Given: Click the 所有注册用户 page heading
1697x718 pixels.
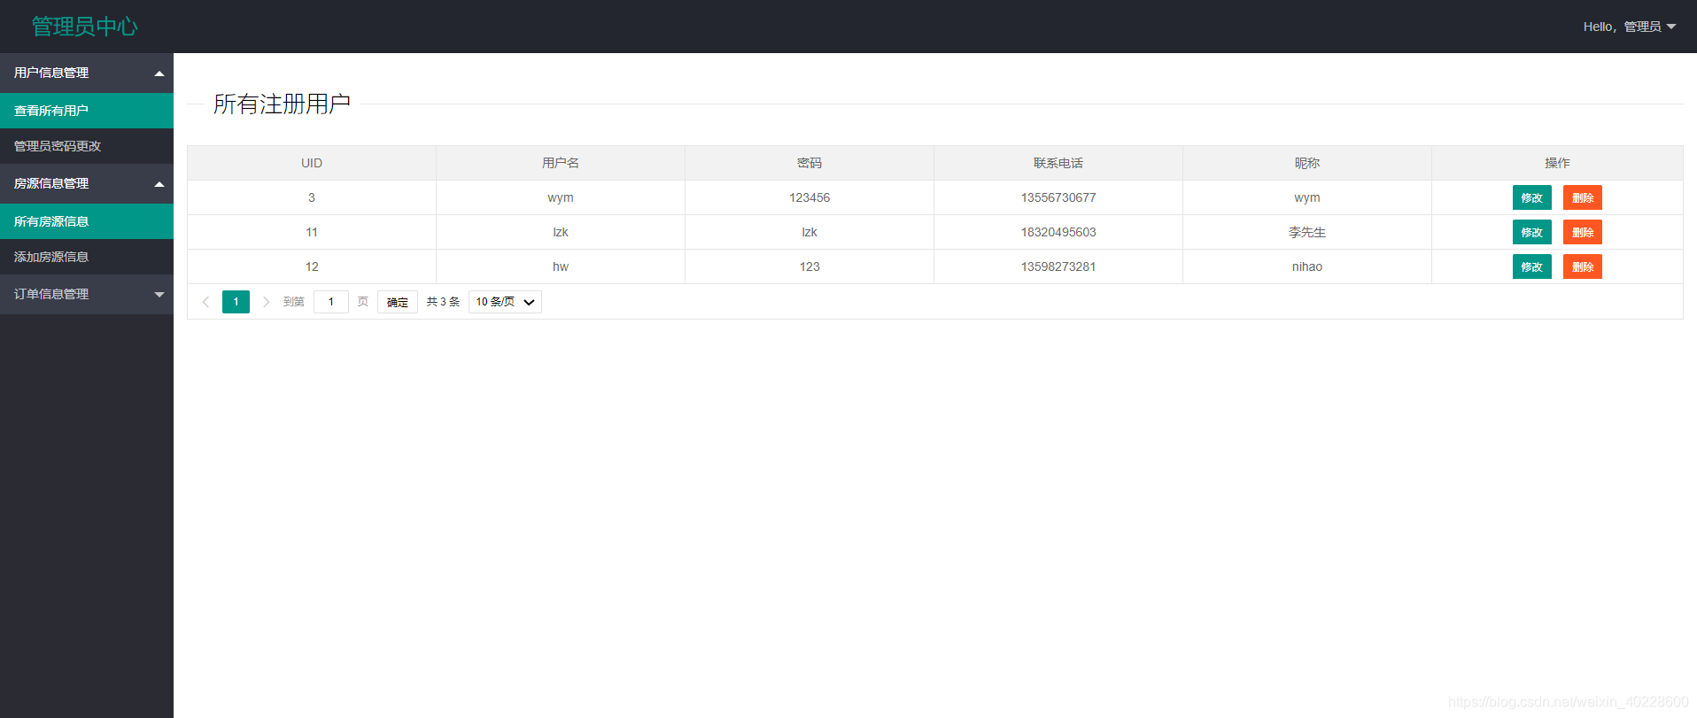Looking at the screenshot, I should click(x=282, y=104).
